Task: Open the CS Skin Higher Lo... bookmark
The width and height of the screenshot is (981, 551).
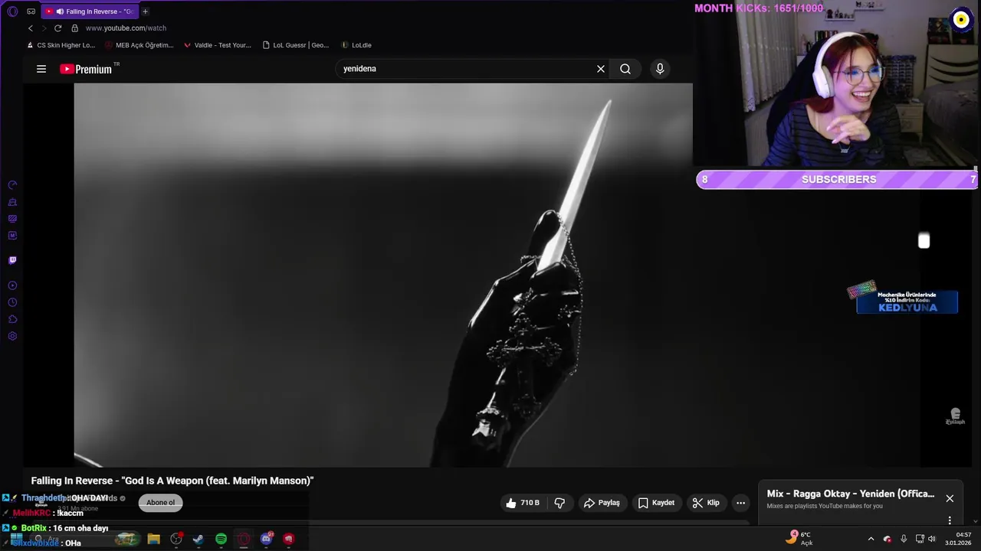Action: click(x=61, y=45)
